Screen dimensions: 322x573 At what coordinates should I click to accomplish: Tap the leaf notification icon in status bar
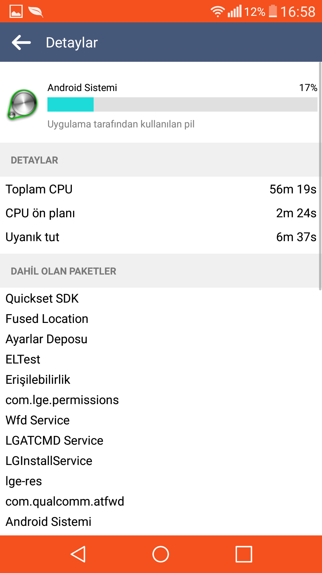click(36, 12)
